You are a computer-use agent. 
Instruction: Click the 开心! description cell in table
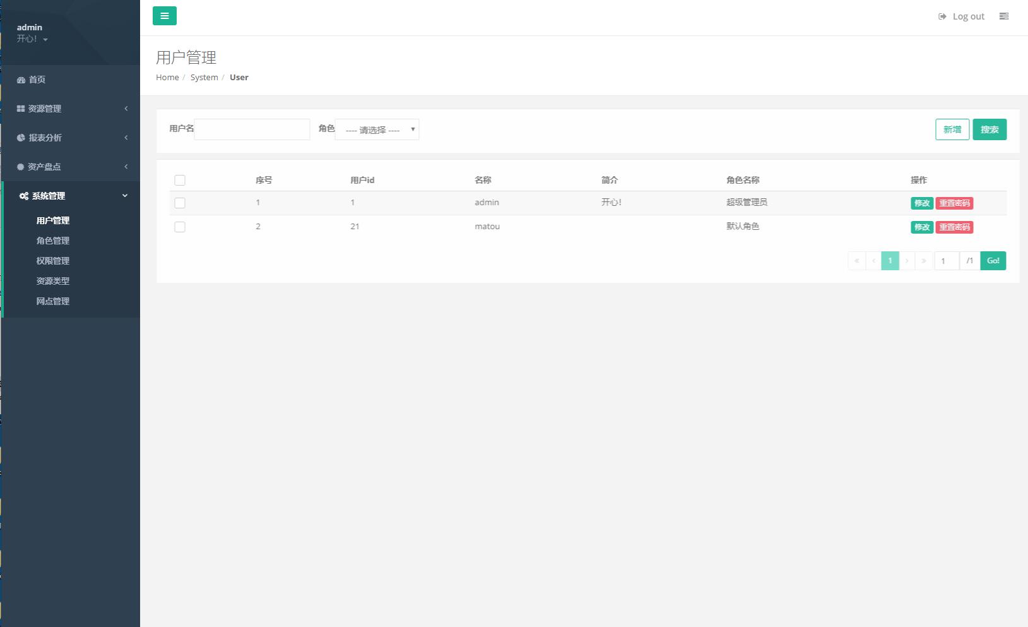(611, 202)
